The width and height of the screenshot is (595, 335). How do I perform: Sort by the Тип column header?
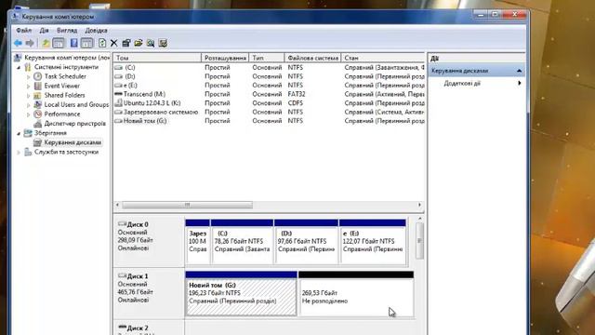pos(267,58)
